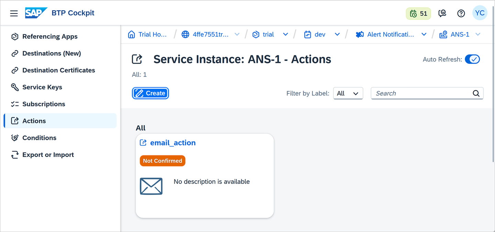495x232 pixels.
Task: Click the export icon beside page title
Action: pyautogui.click(x=137, y=59)
